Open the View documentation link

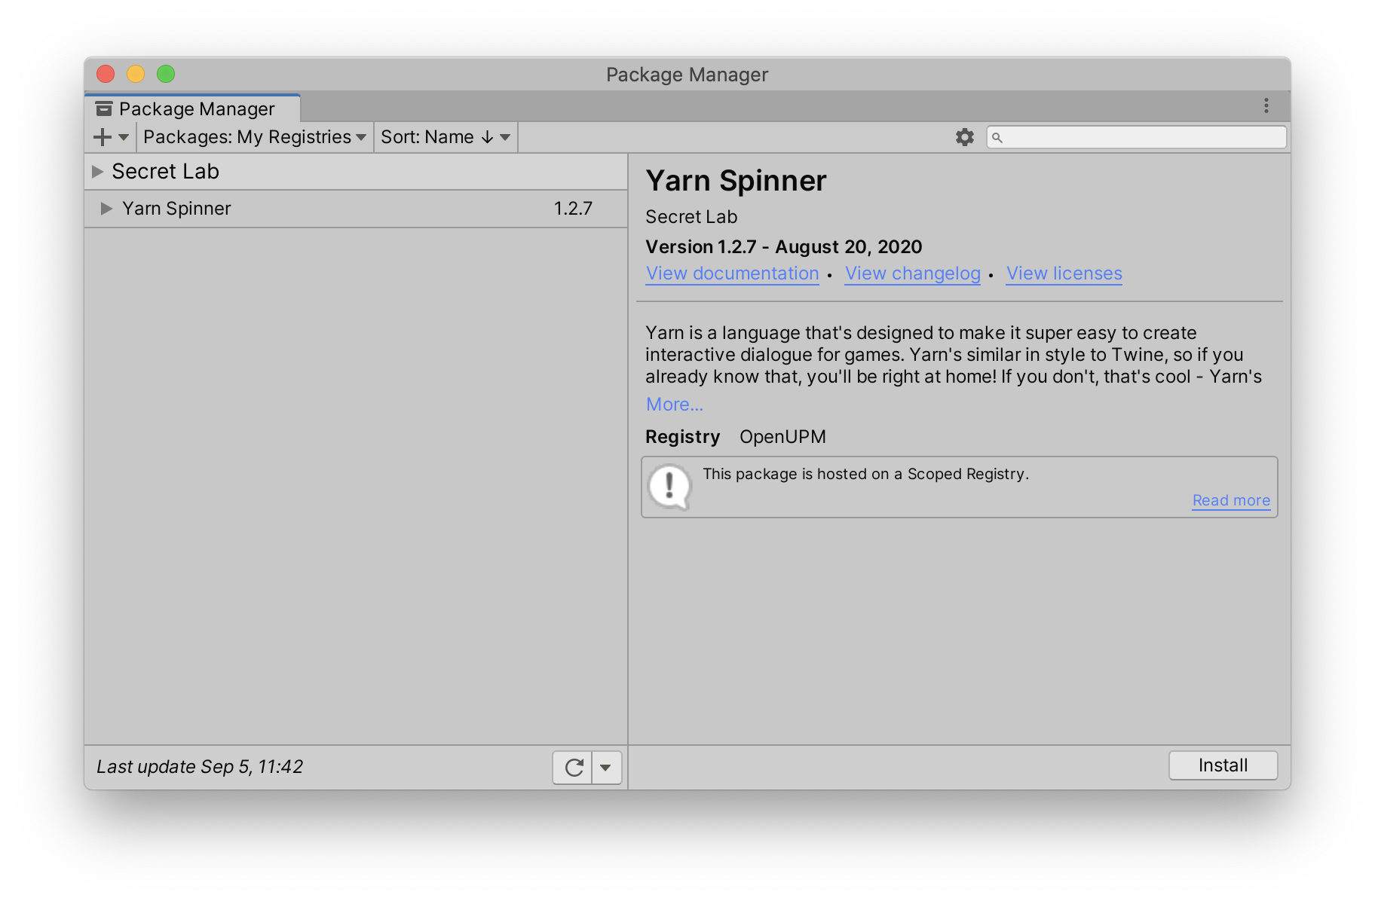click(732, 273)
